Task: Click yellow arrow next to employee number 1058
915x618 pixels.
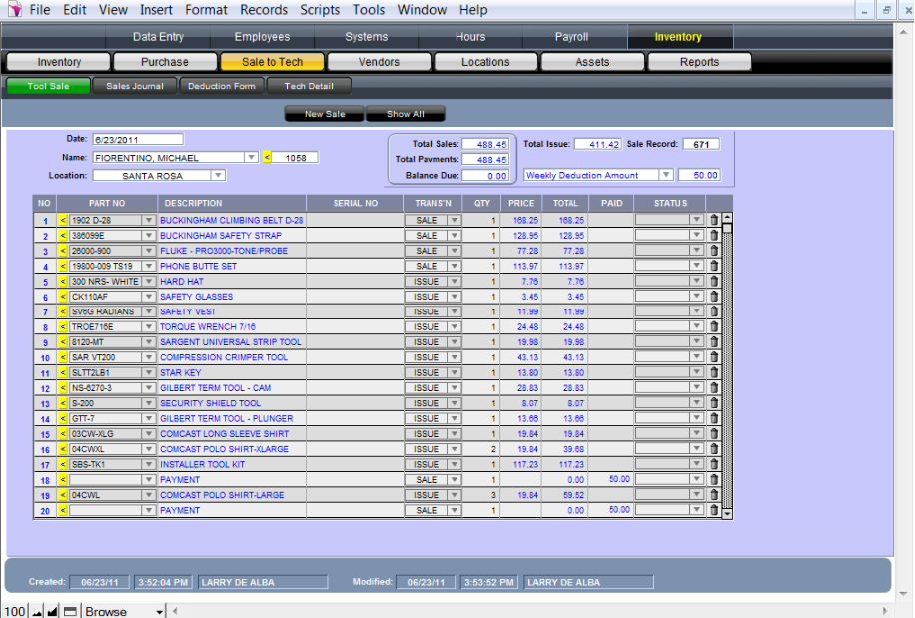Action: point(267,157)
